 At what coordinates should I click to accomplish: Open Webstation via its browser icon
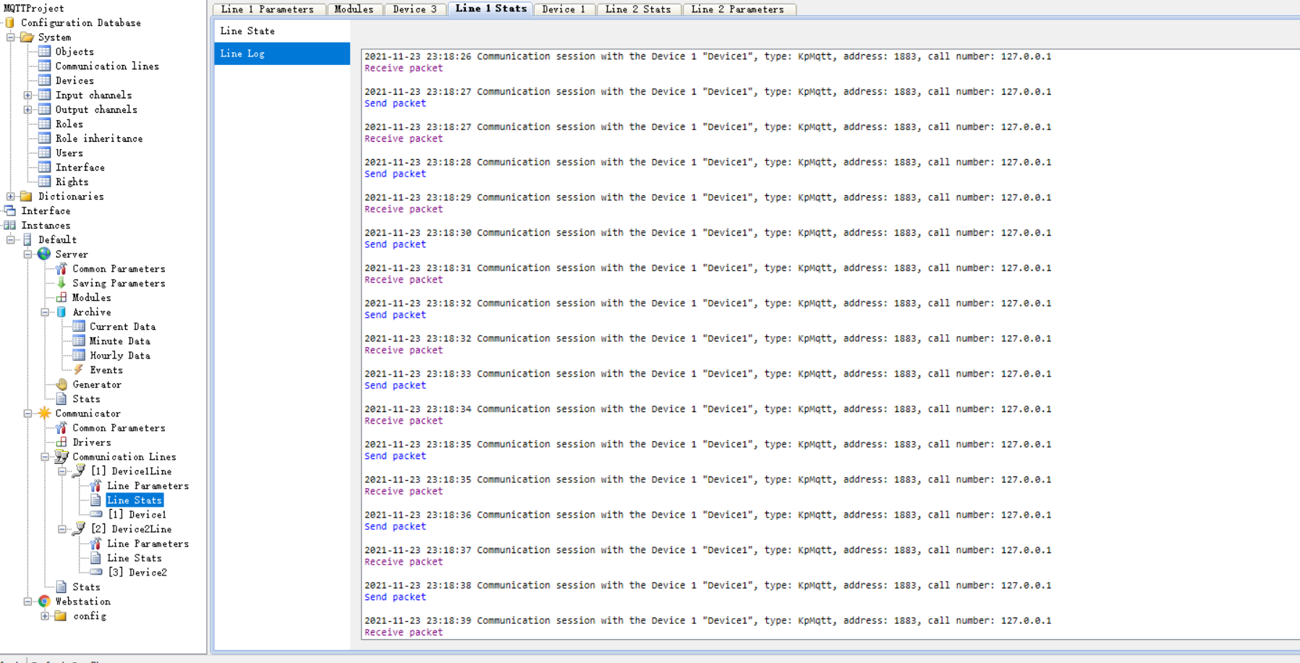click(x=46, y=601)
